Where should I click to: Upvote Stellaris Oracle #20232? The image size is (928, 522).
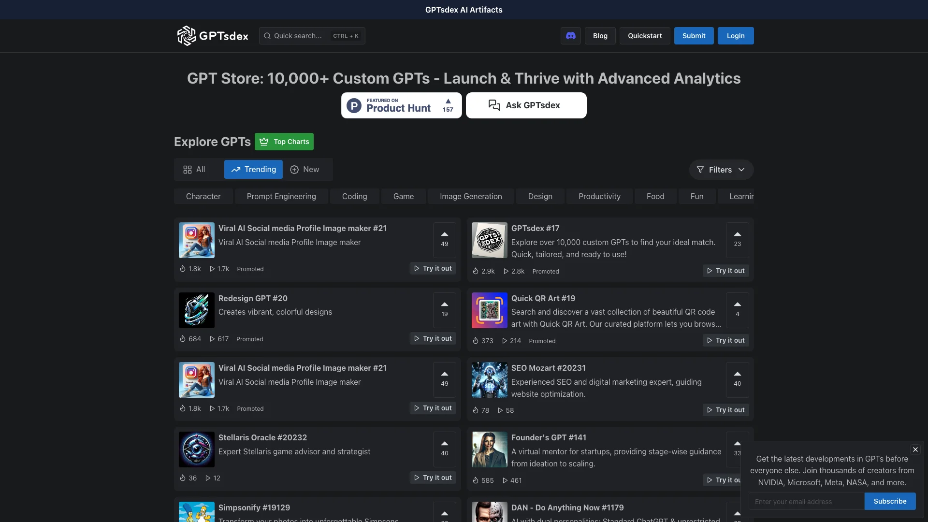444,449
